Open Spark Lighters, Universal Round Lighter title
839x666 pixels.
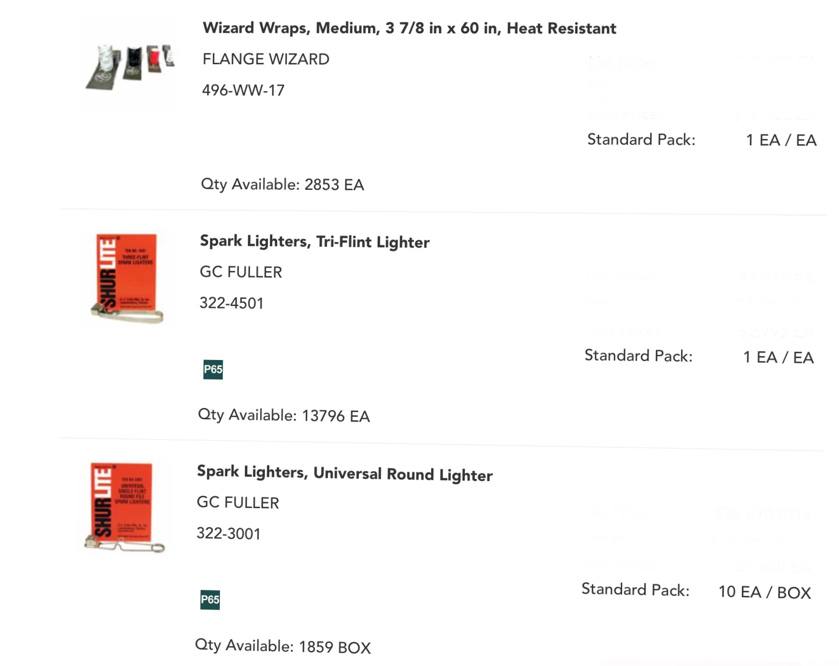pyautogui.click(x=344, y=473)
